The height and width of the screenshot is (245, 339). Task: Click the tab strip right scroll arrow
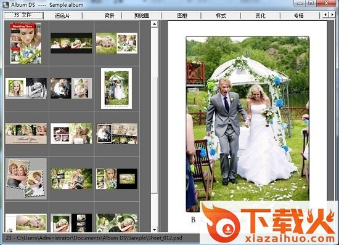[x=332, y=15]
